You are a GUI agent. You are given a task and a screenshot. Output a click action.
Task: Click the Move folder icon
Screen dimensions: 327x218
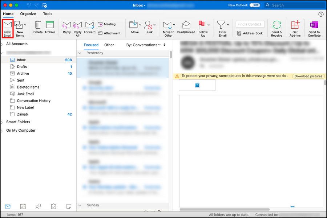(x=133, y=25)
